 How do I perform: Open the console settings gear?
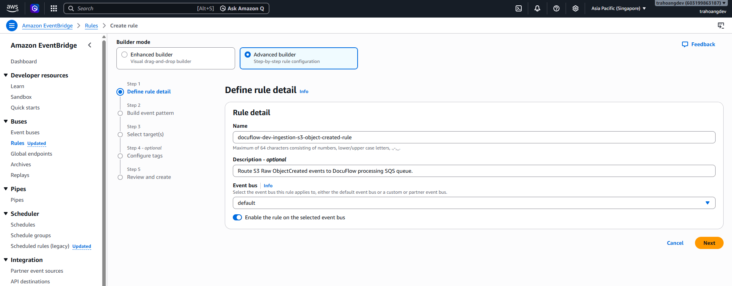pyautogui.click(x=576, y=8)
